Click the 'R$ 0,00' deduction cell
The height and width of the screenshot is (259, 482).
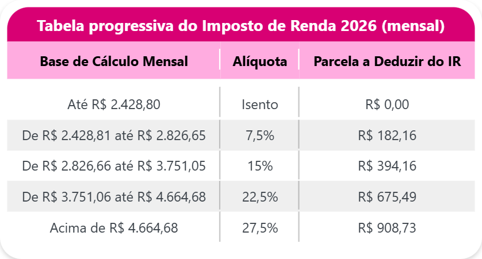point(387,105)
